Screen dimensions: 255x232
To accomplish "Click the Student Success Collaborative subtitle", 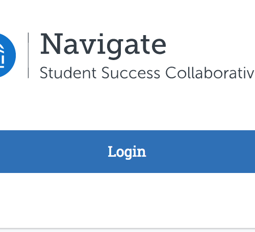I will [147, 73].
